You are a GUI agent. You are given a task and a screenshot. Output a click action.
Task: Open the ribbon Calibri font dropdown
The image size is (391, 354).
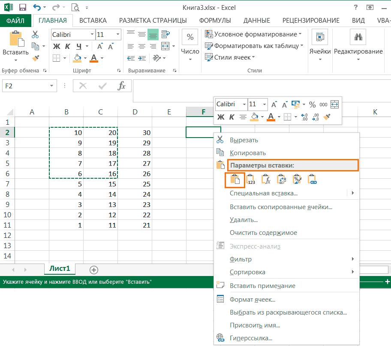click(x=92, y=35)
